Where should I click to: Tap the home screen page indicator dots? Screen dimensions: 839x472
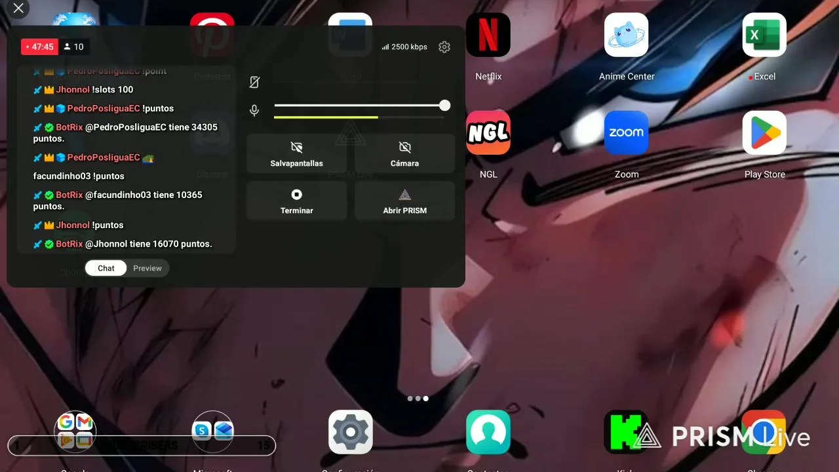coord(418,399)
